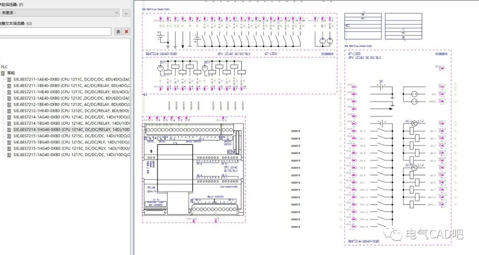
Task: Click the part icon of SIE.6ES7211-1HE40-0XB0
Action: click(x=9, y=92)
